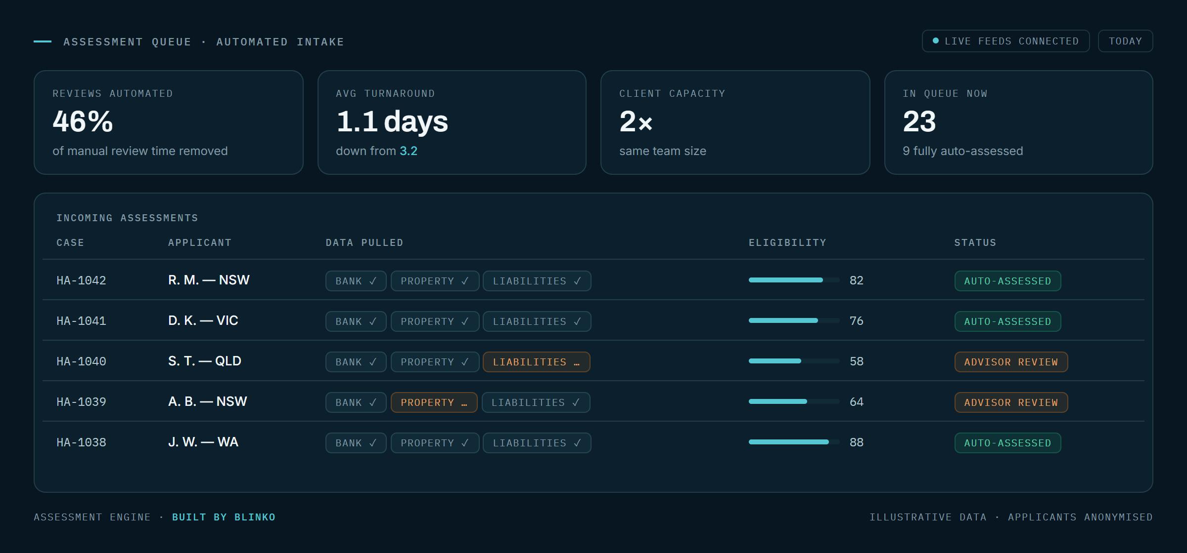This screenshot has height=553, width=1187.
Task: Click the LIABILITIES chip for A. B. — NSW
Action: [x=536, y=402]
